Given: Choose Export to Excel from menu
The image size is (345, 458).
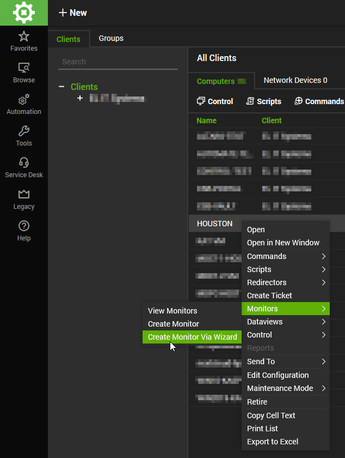Looking at the screenshot, I should pos(273,442).
